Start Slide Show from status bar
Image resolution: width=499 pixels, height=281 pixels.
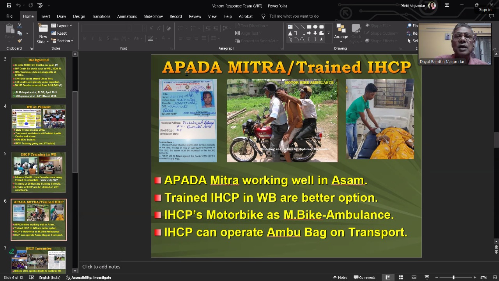point(426,277)
